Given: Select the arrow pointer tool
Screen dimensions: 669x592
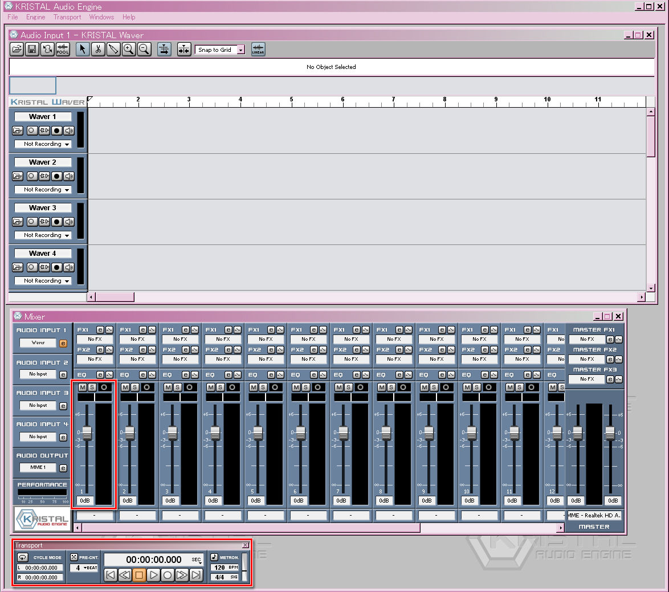Looking at the screenshot, I should [83, 50].
